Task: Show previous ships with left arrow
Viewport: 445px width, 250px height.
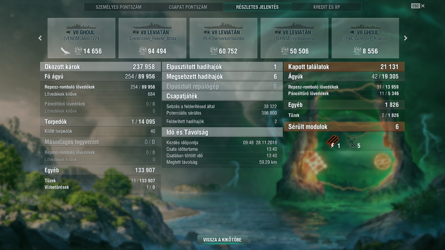Action: click(x=40, y=38)
